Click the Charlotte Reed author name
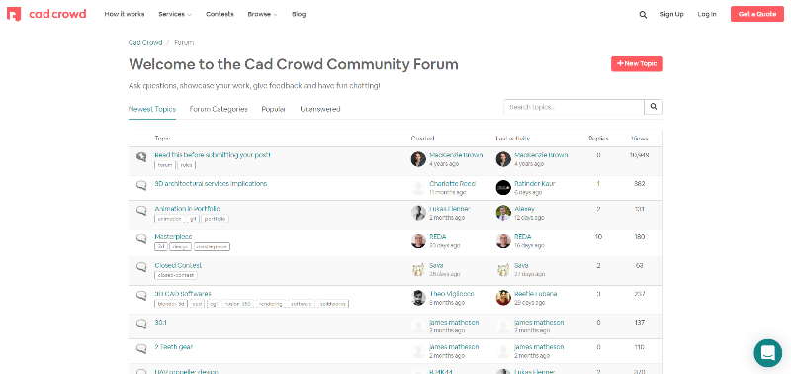Viewport: 791px width, 374px height. pos(452,184)
